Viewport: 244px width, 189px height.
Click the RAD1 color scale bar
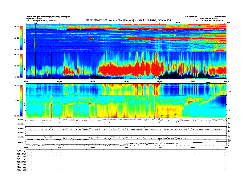pyautogui.click(x=21, y=66)
